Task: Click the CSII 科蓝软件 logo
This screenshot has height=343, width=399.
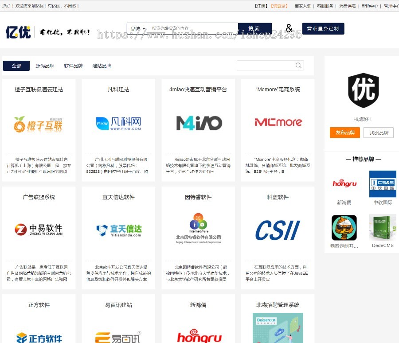Action: pyautogui.click(x=278, y=230)
